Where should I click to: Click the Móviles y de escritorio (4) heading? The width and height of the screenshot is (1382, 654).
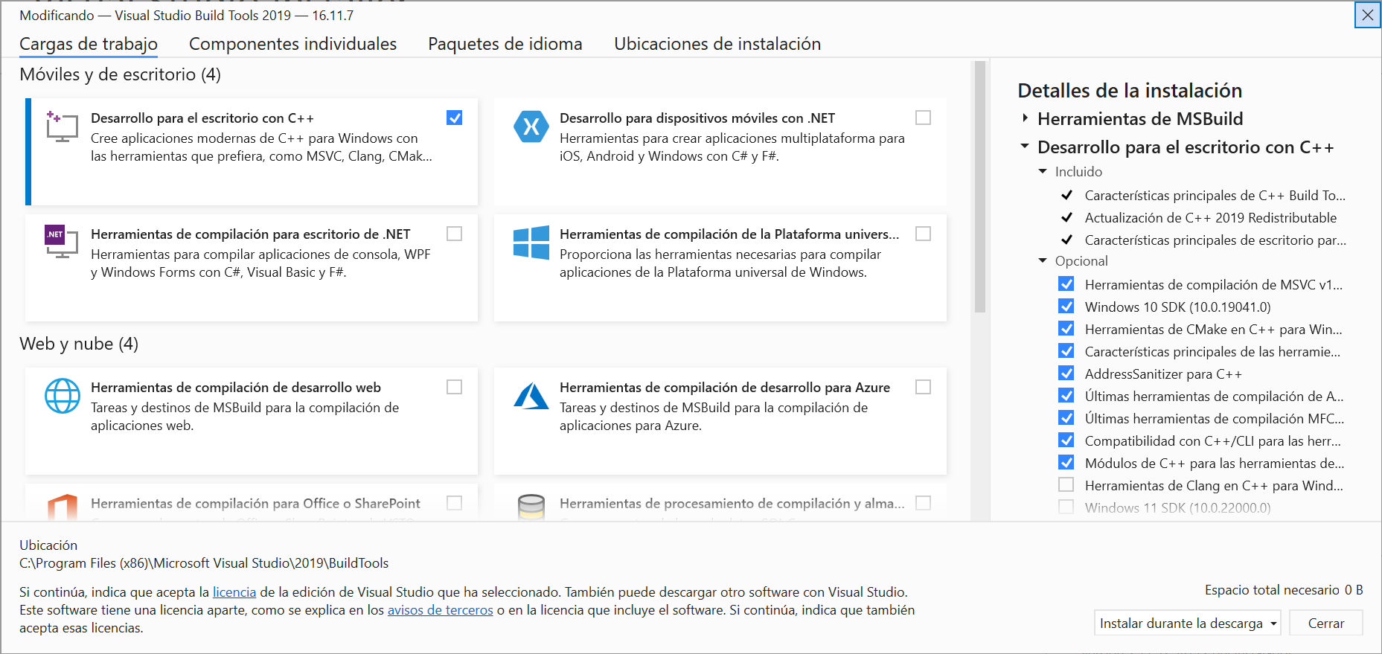(x=120, y=74)
